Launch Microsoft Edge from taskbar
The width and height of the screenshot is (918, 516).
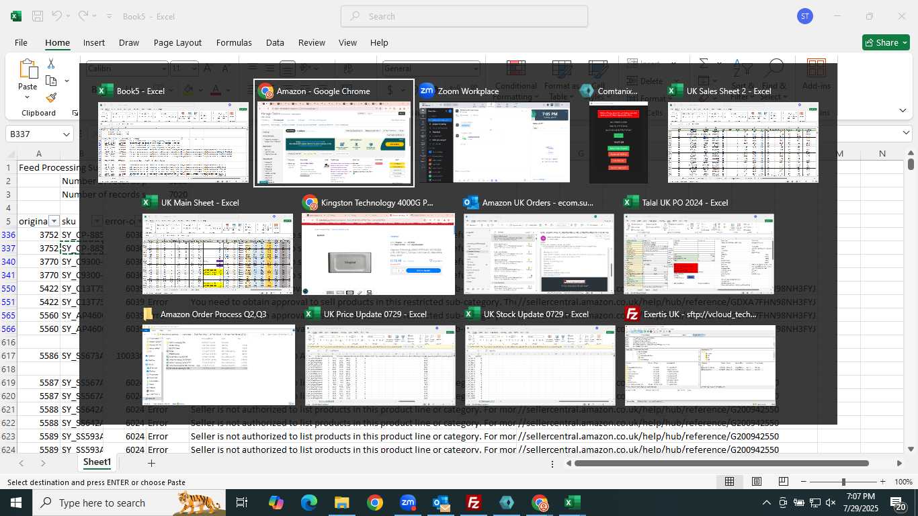pos(308,503)
